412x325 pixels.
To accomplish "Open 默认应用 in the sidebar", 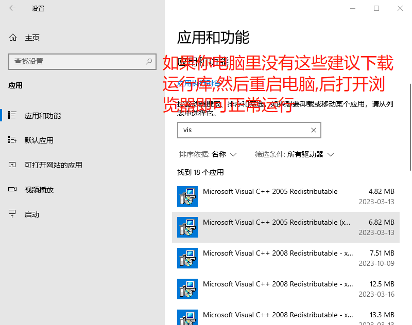I will coord(39,140).
